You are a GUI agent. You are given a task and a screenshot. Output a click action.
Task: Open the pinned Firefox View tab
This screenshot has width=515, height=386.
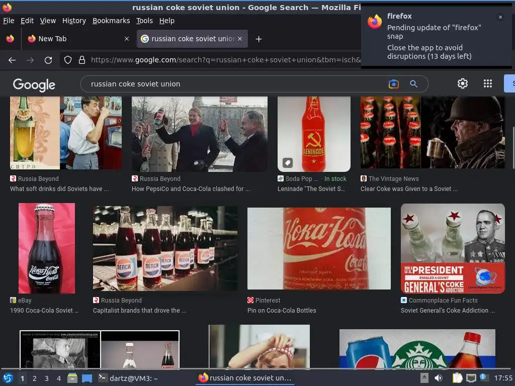tap(10, 39)
